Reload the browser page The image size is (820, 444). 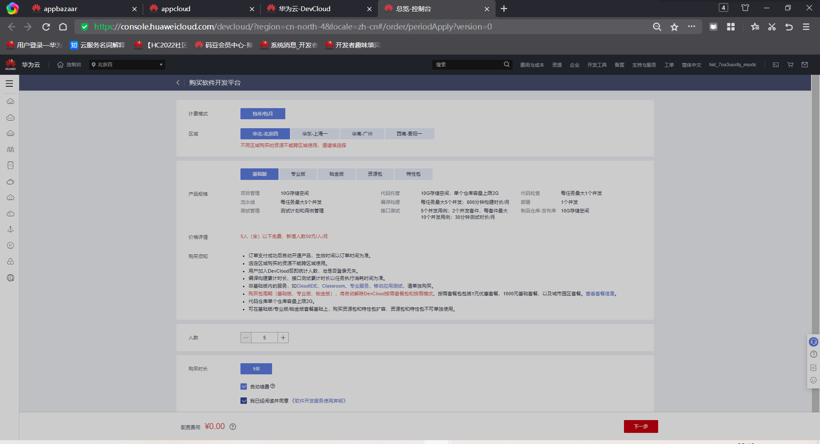(x=46, y=27)
